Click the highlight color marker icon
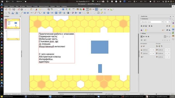Viewport: 175px width, 98px height. 146,30
